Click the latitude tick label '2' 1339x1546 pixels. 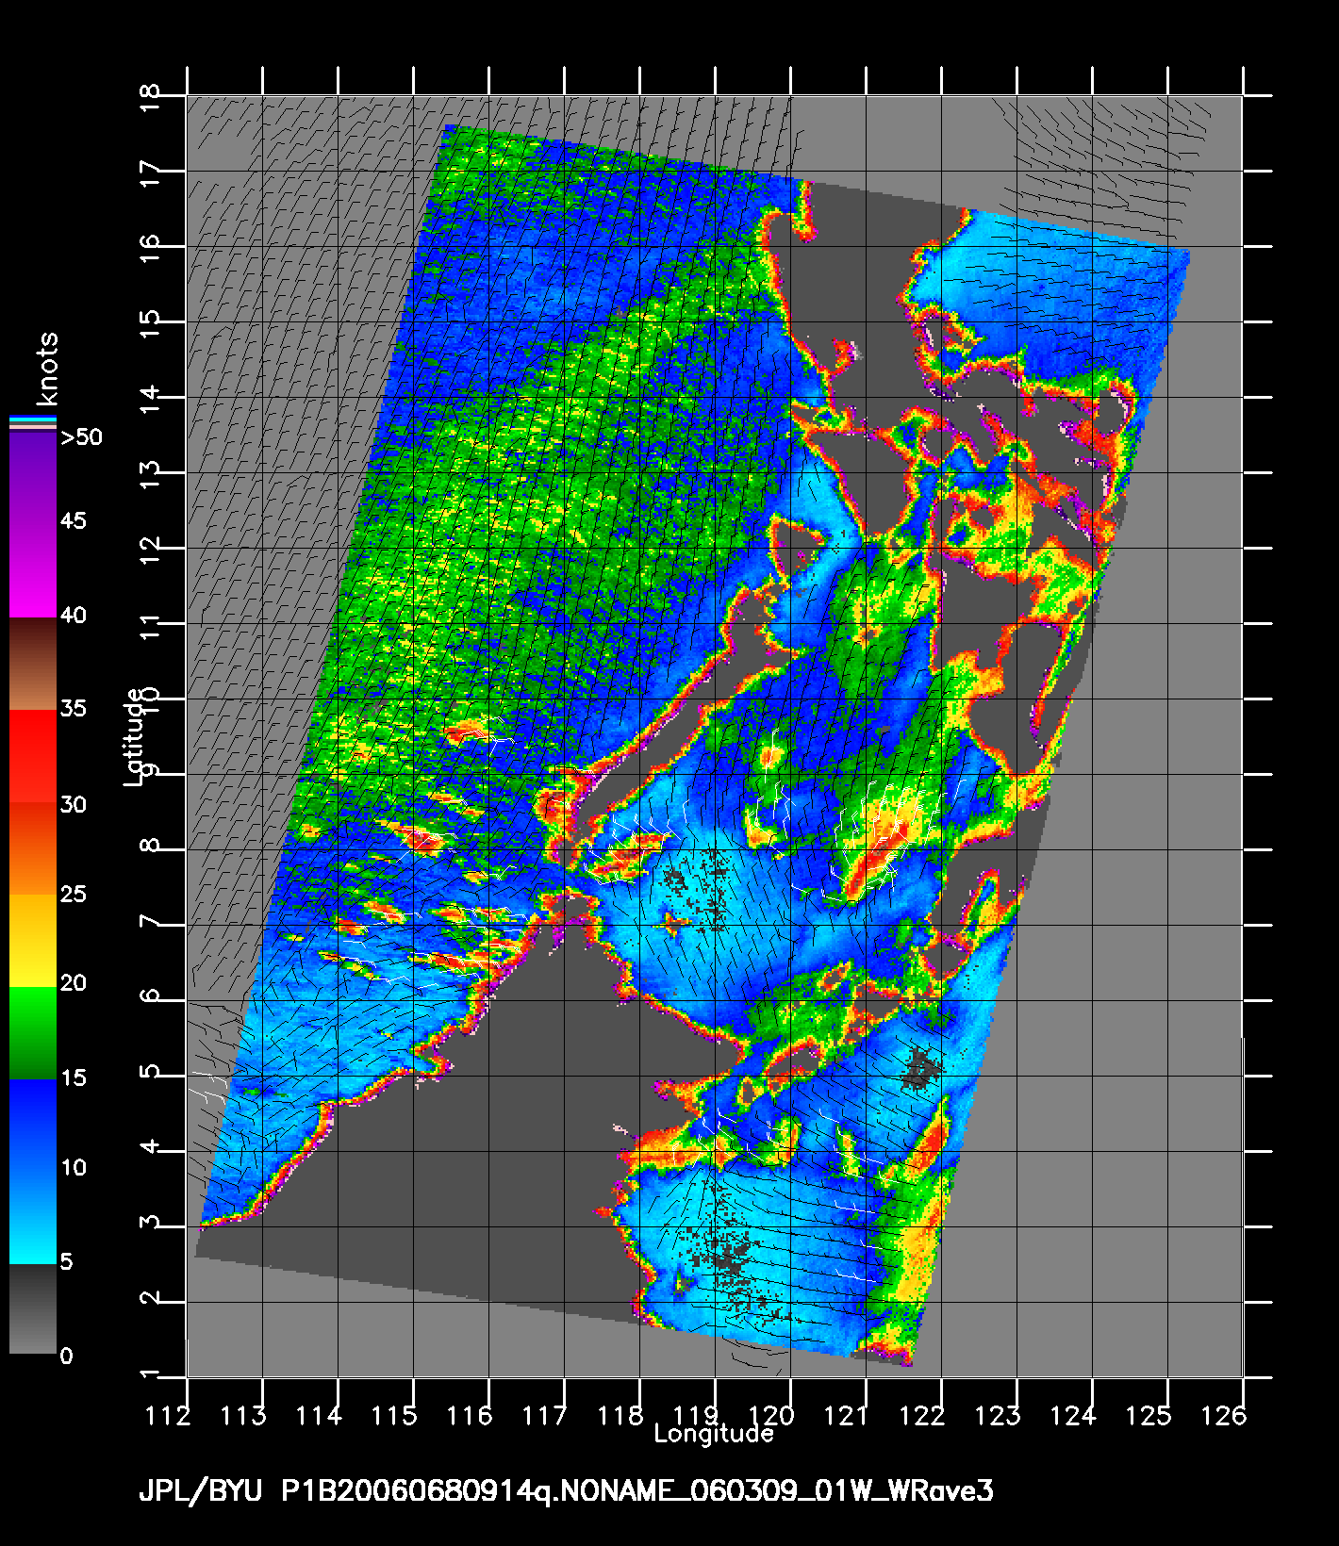coord(150,1298)
